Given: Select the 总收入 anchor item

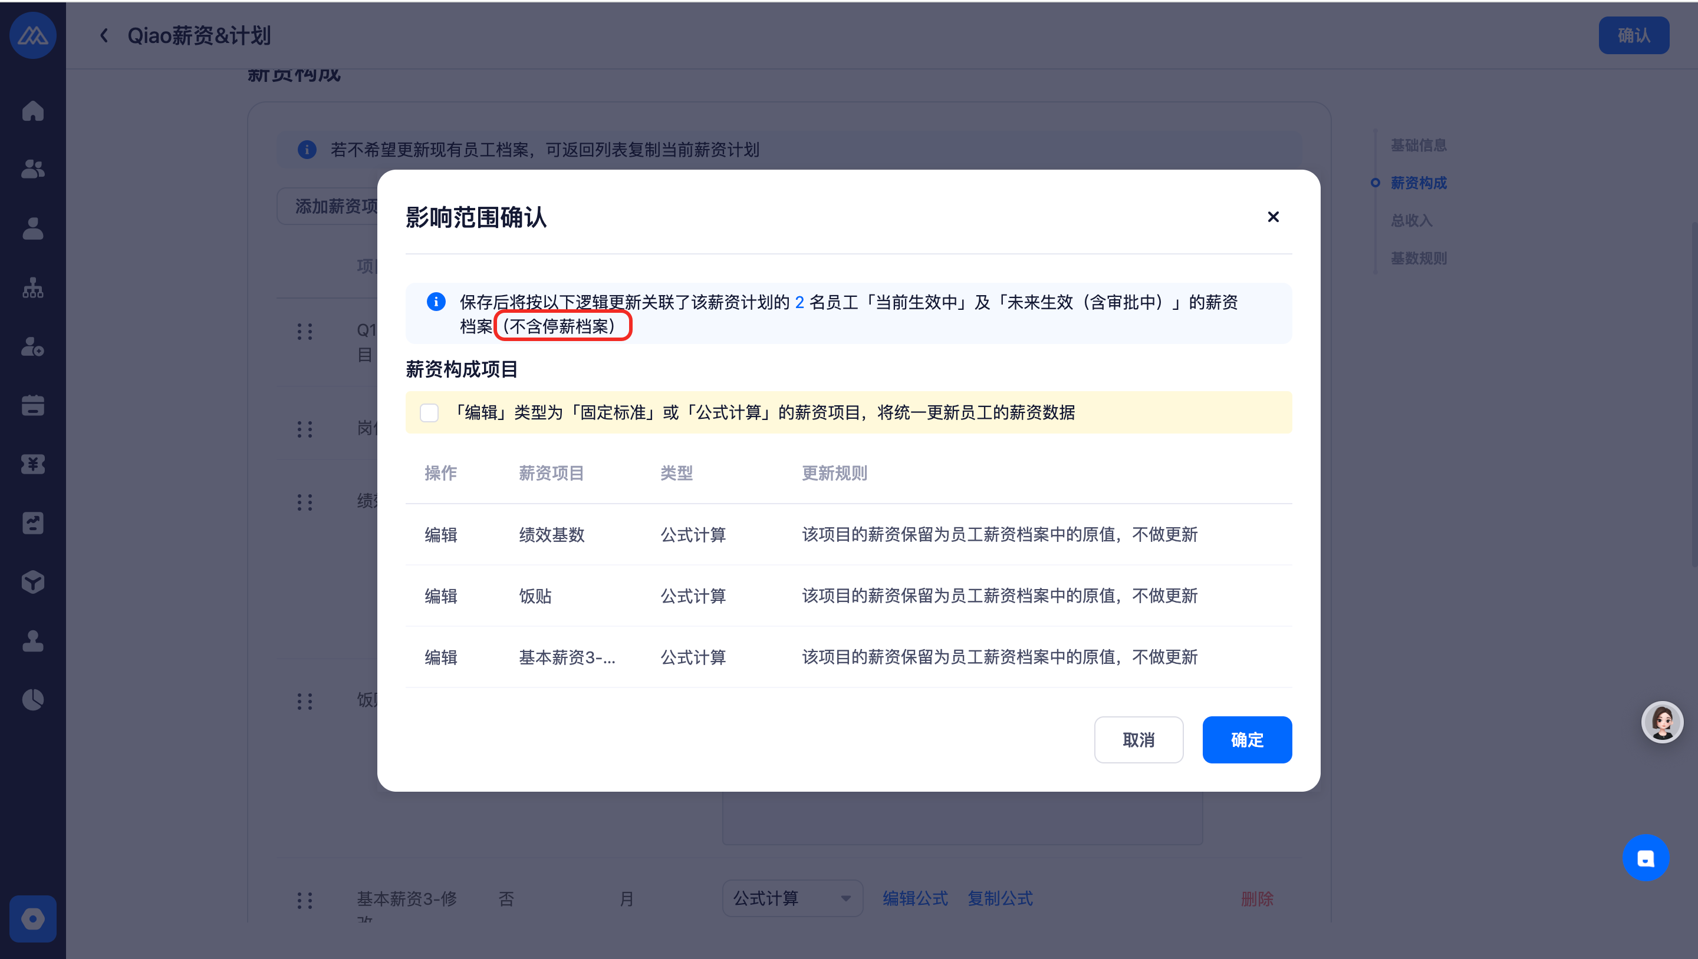Looking at the screenshot, I should (1411, 221).
